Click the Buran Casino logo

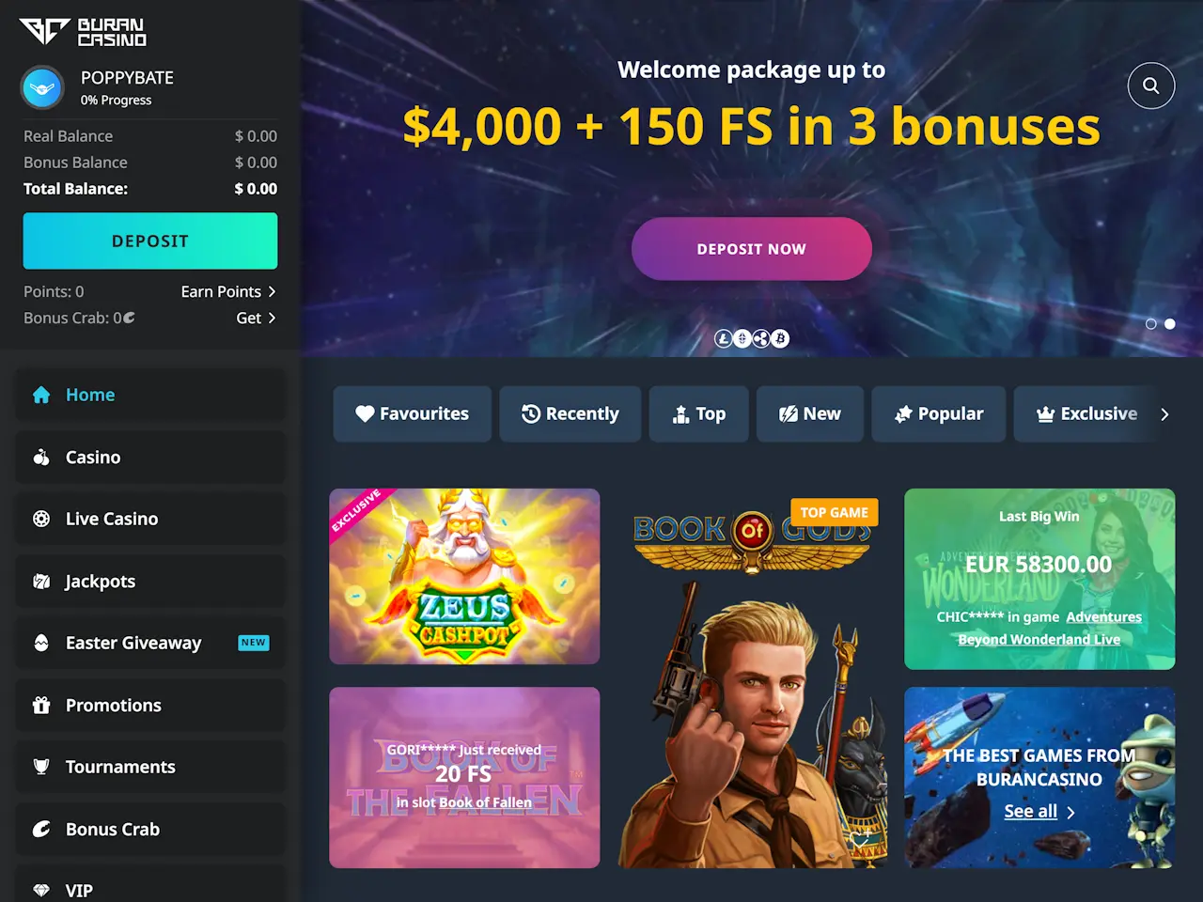point(83,31)
